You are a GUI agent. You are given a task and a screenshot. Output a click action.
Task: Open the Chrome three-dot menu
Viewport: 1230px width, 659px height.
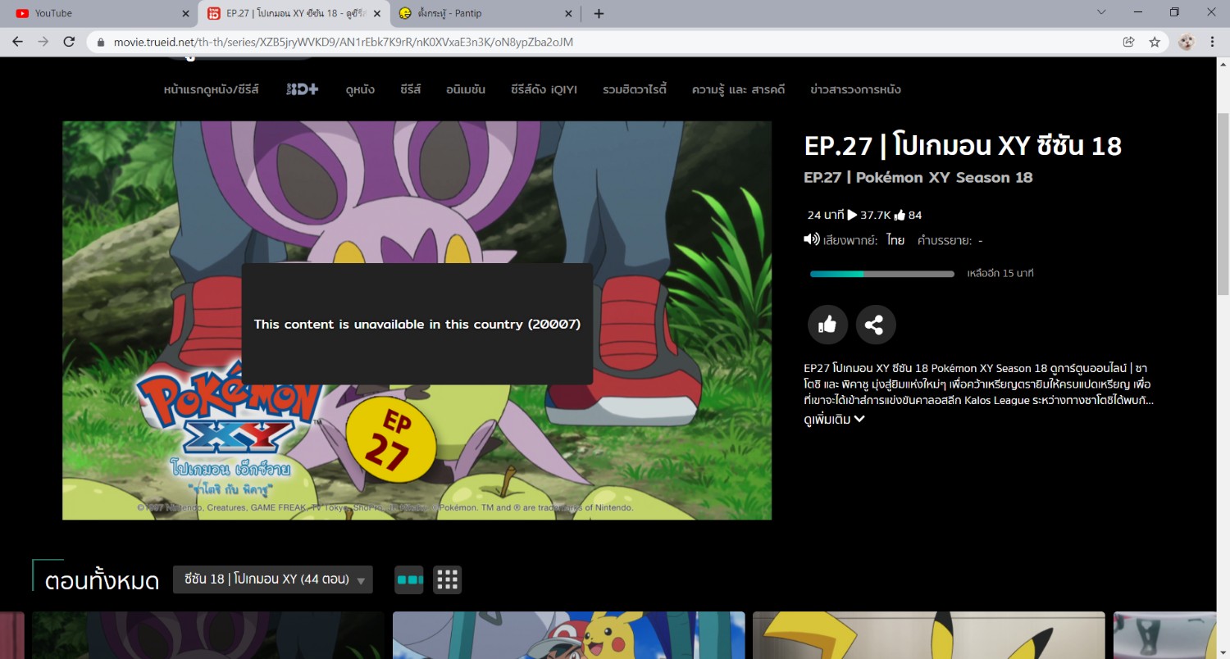click(x=1212, y=42)
